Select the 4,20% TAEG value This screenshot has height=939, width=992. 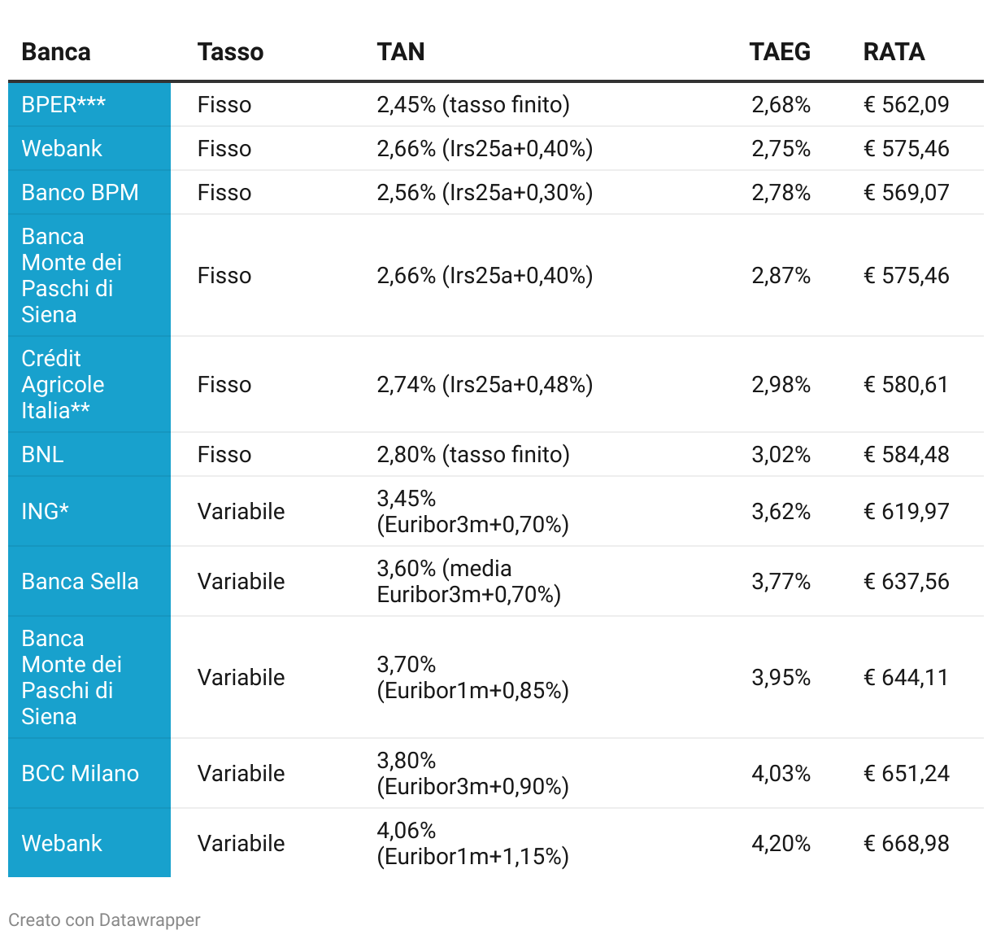tap(781, 843)
